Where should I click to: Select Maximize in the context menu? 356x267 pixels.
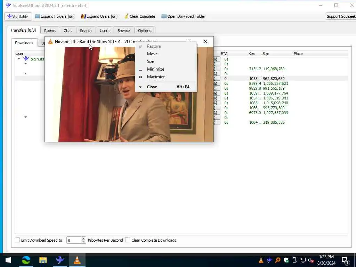166,77
